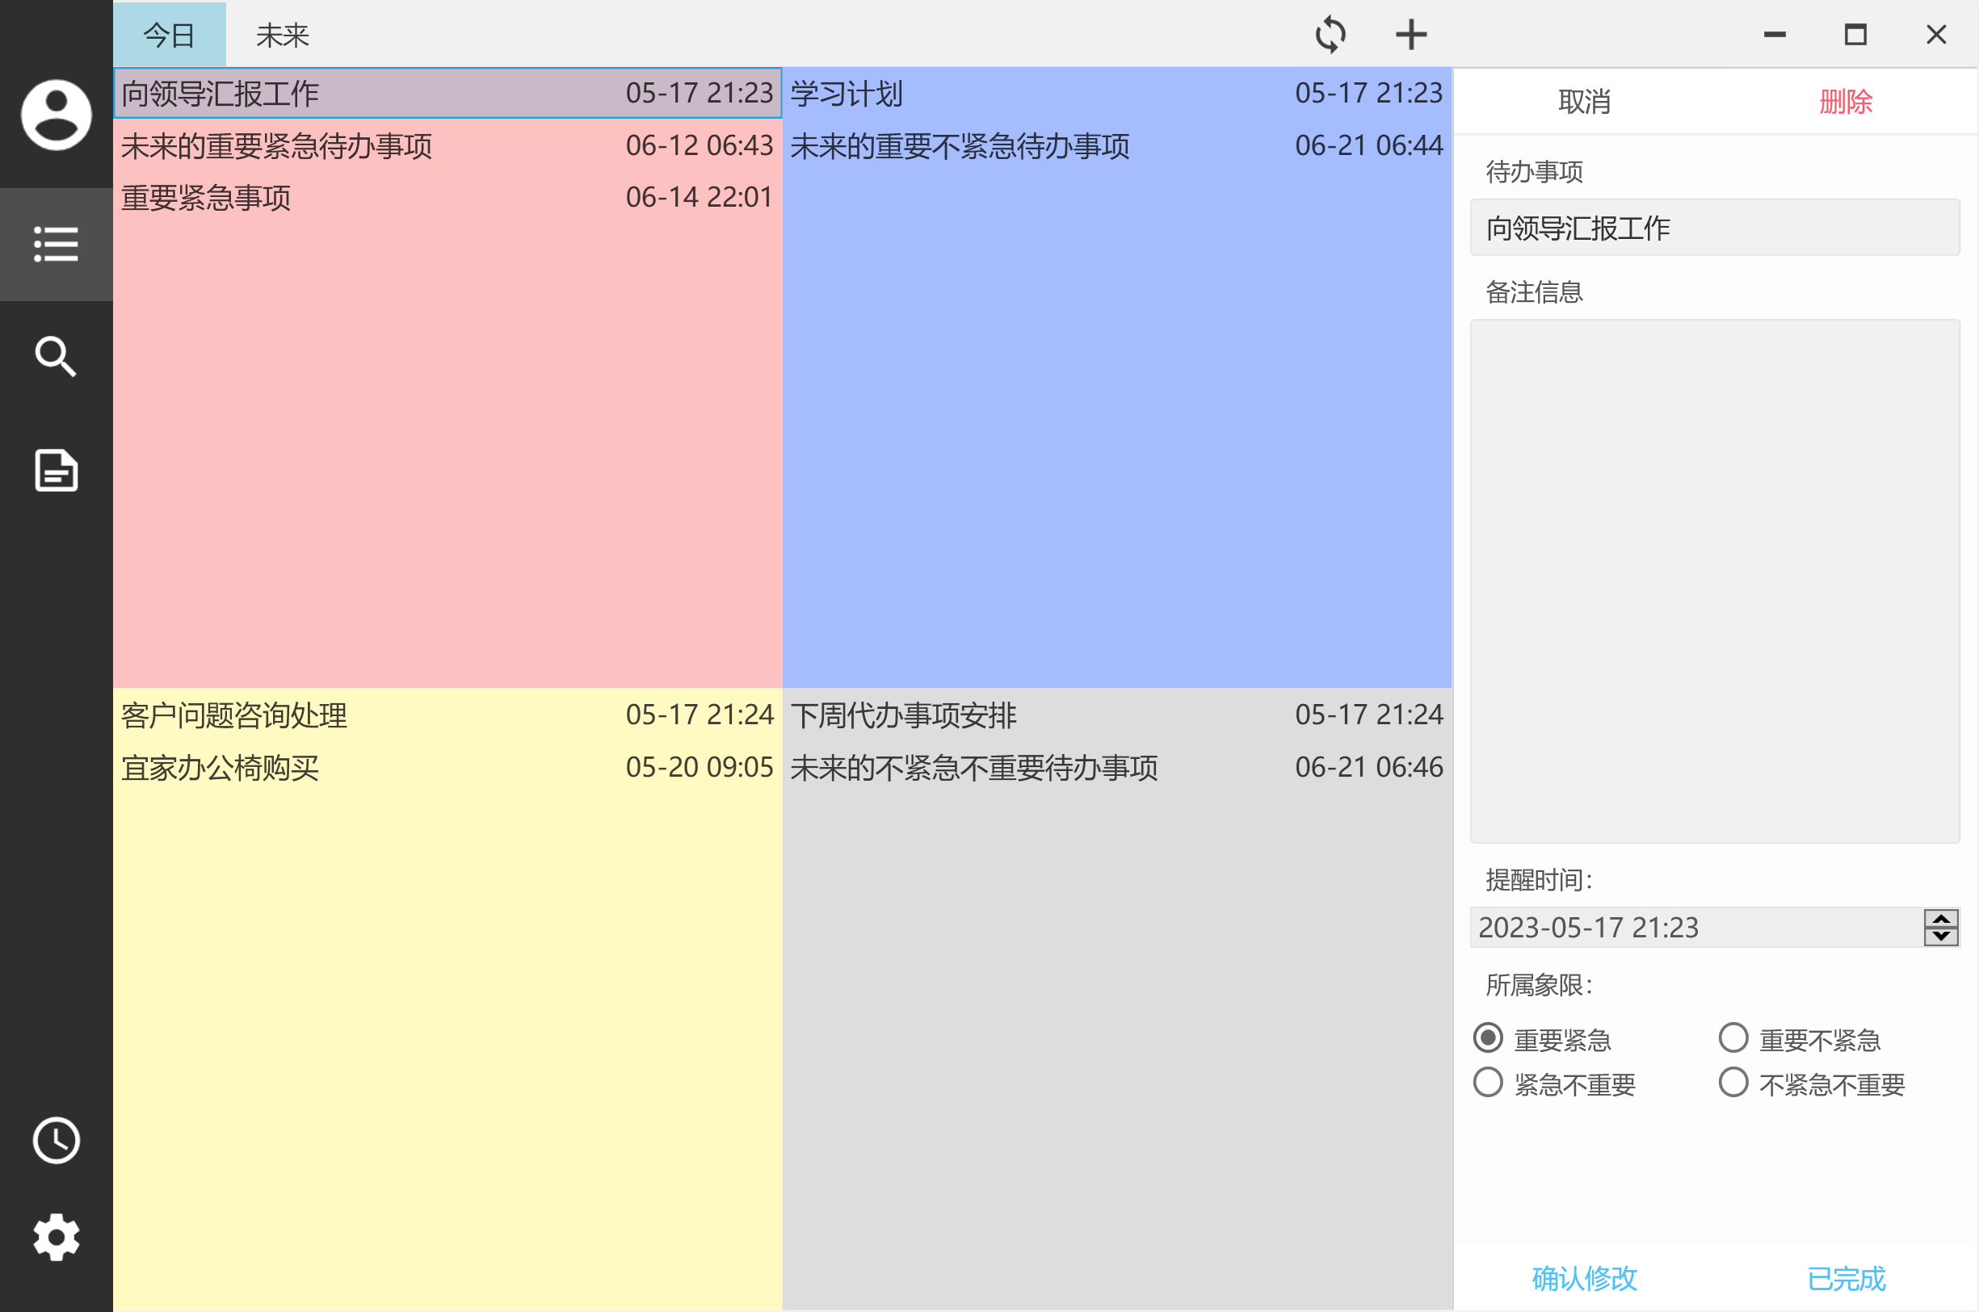Increase reminder time with up arrow
The height and width of the screenshot is (1312, 1979).
point(1940,919)
